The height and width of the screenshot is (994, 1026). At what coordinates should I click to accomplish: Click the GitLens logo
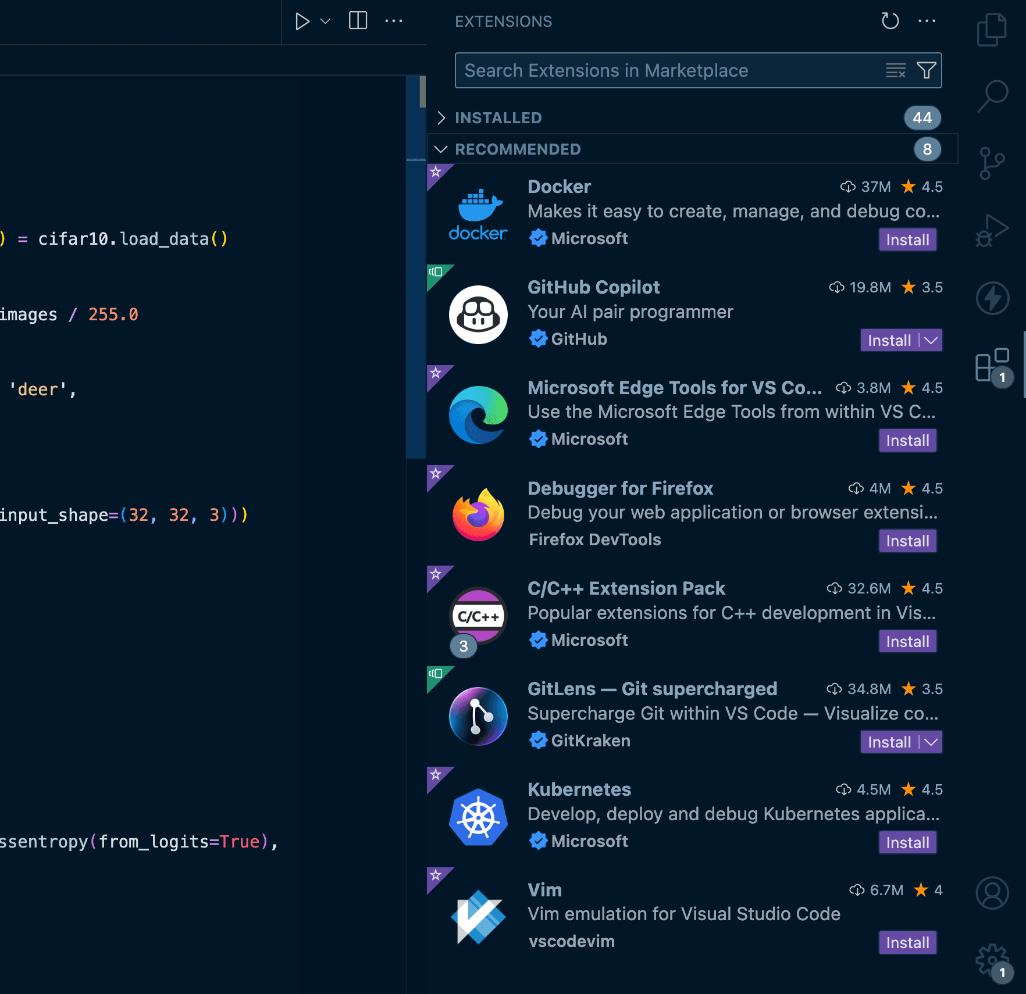478,716
